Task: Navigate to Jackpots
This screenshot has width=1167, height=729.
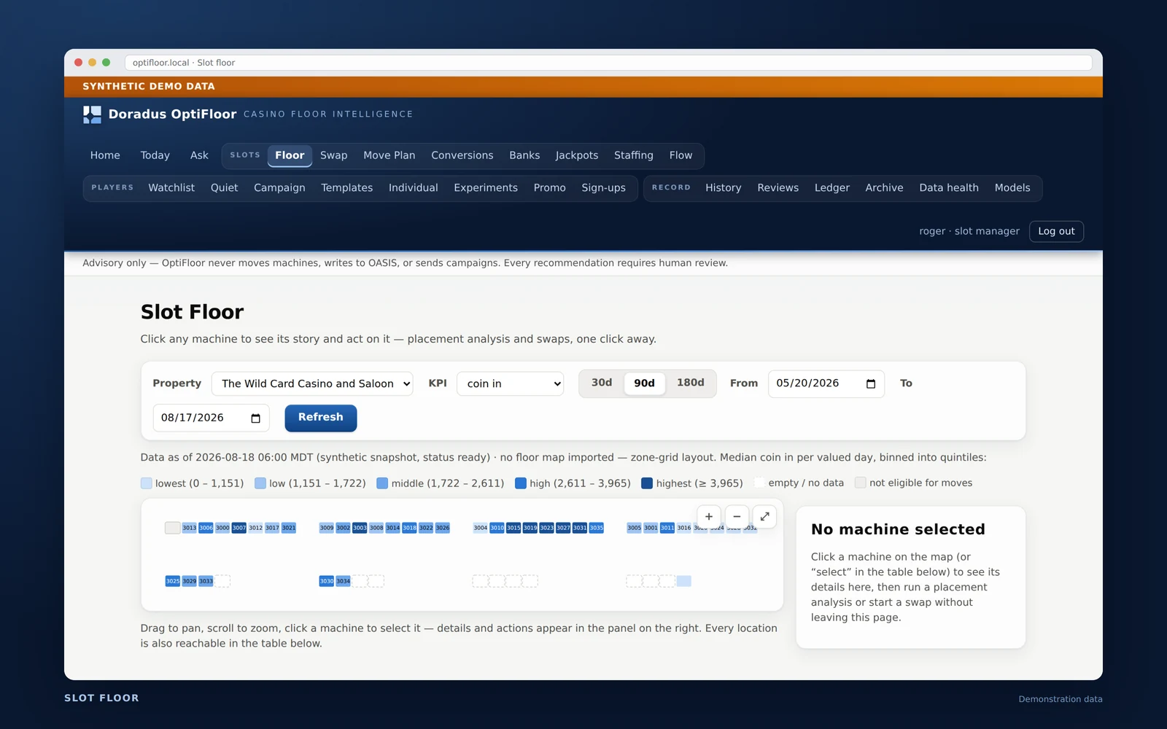Action: click(577, 155)
